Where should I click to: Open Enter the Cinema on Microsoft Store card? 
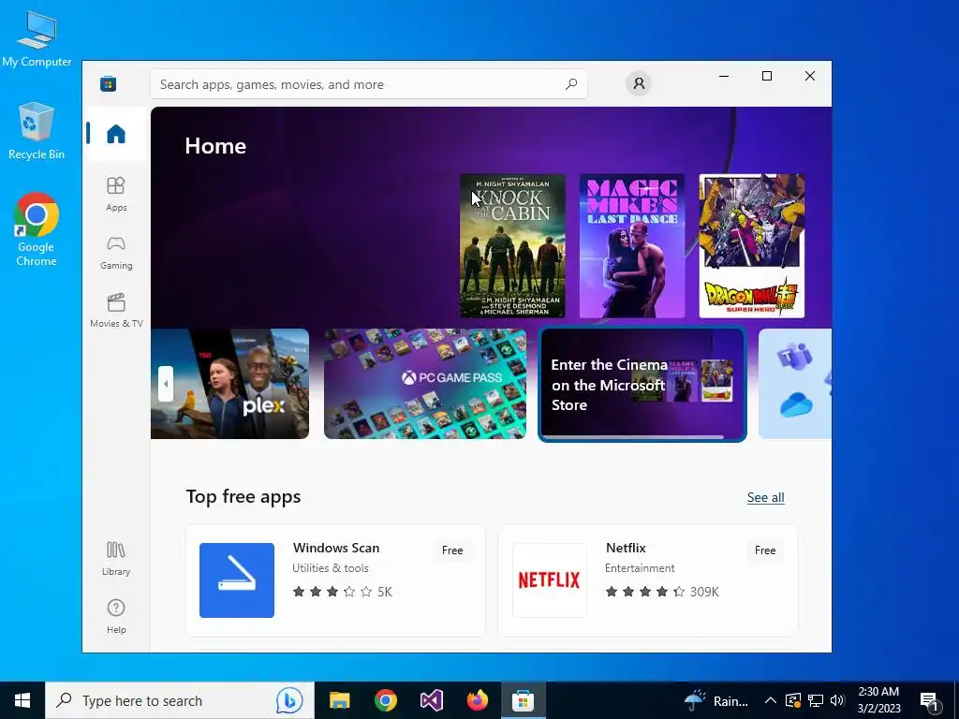642,384
